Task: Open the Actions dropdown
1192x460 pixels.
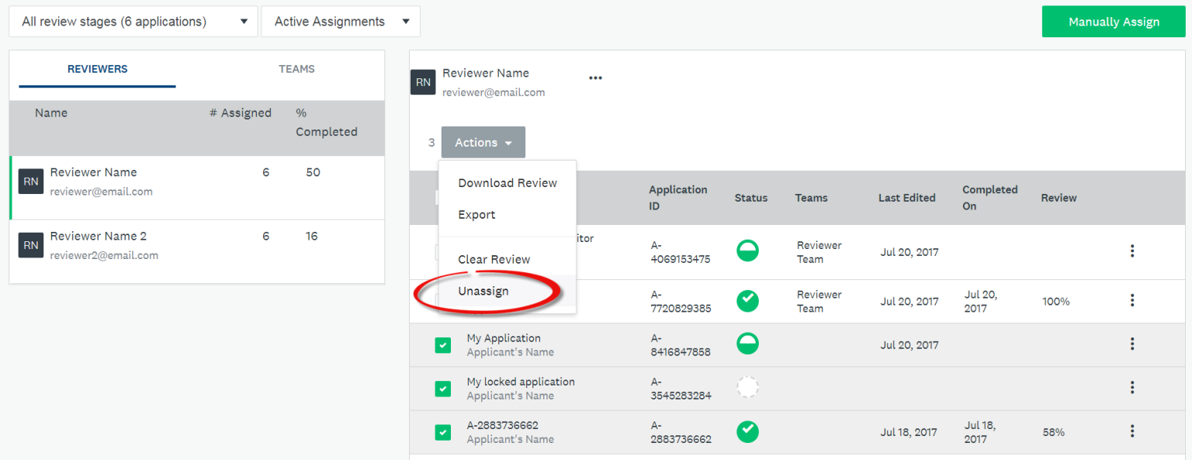Action: pyautogui.click(x=483, y=142)
